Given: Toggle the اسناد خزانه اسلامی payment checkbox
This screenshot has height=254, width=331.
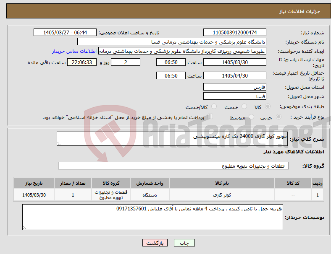Looking at the screenshot, I should point(210,116).
